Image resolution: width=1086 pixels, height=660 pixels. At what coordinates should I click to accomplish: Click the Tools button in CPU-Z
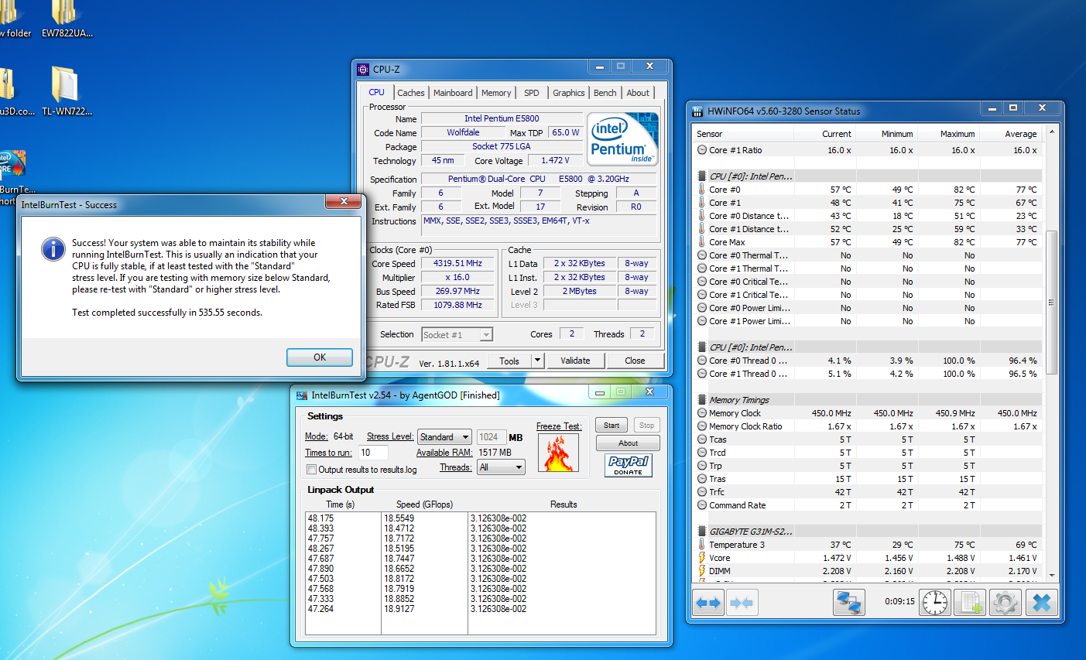tap(509, 361)
